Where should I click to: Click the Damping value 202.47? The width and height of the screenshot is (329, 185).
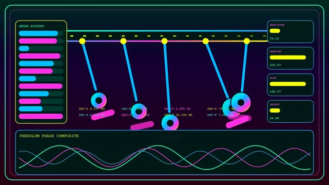pyautogui.click(x=275, y=65)
